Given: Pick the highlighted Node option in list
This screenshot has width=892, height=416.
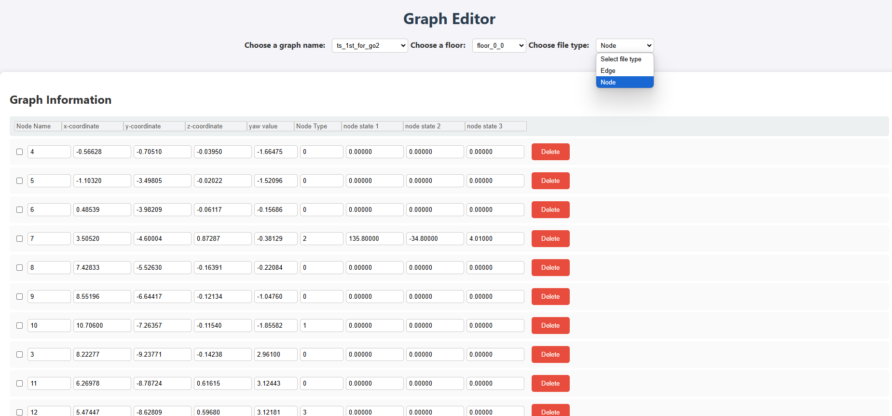Looking at the screenshot, I should (625, 82).
